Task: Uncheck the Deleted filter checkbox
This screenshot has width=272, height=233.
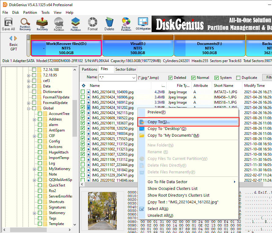Action: pyautogui.click(x=171, y=78)
